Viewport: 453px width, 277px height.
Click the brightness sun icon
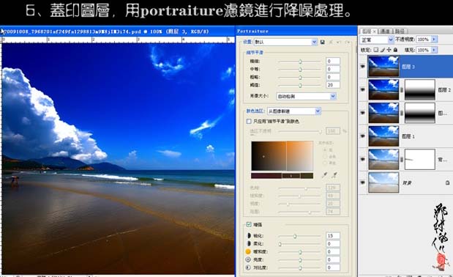[248, 259]
